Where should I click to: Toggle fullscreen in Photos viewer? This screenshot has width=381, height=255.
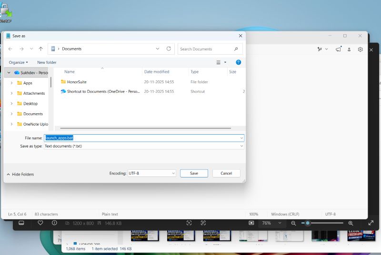tap(371, 223)
